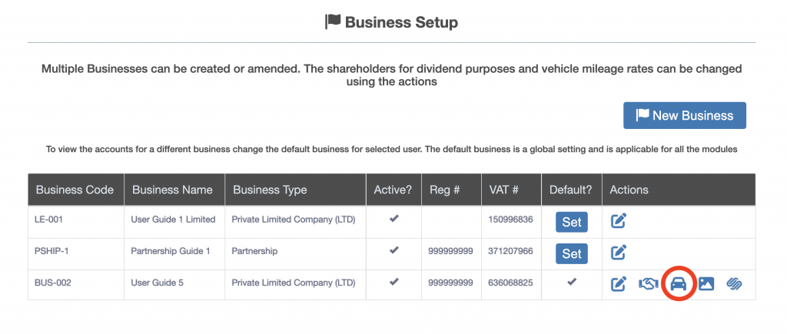Set LE-001 as default business
The image size is (787, 334).
572,222
